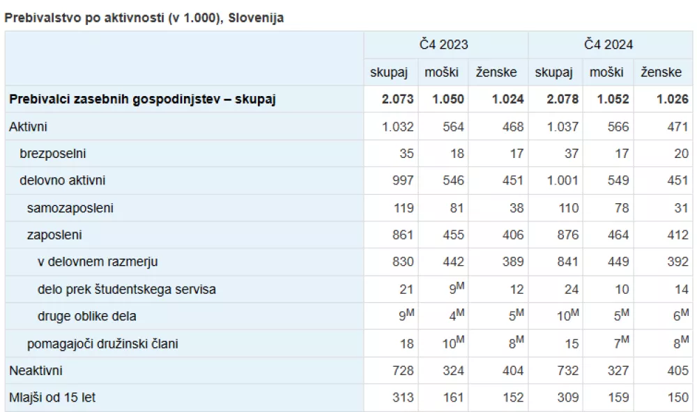Select the 876 zaposleni value cell

[567, 235]
